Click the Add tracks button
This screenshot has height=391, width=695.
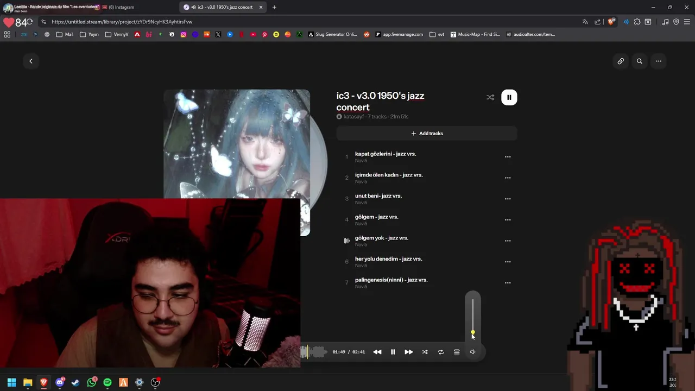pos(427,133)
